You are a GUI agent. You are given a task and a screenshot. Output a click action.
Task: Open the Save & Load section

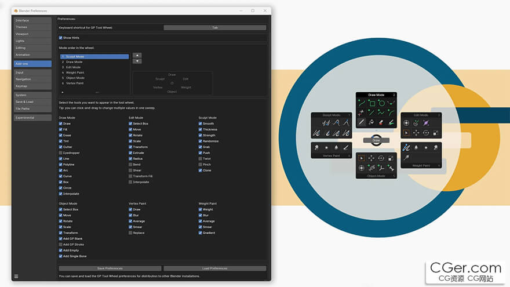(32, 102)
